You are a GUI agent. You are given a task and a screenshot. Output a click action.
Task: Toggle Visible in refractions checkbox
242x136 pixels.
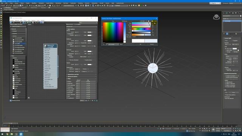click(226, 85)
